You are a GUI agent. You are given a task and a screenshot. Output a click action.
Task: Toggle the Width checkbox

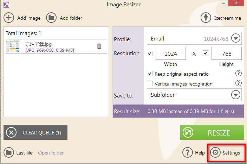click(150, 54)
